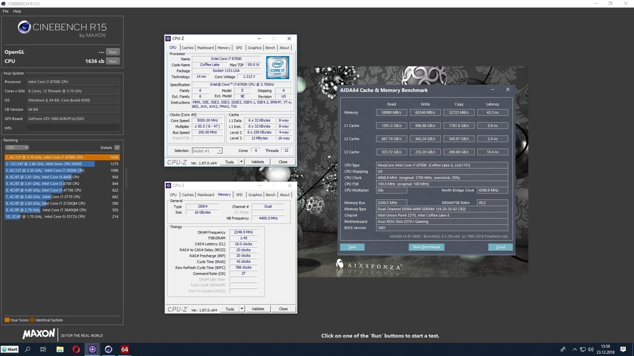Open About tab in bottom CPU-Z window
This screenshot has width=634, height=356.
[285, 195]
